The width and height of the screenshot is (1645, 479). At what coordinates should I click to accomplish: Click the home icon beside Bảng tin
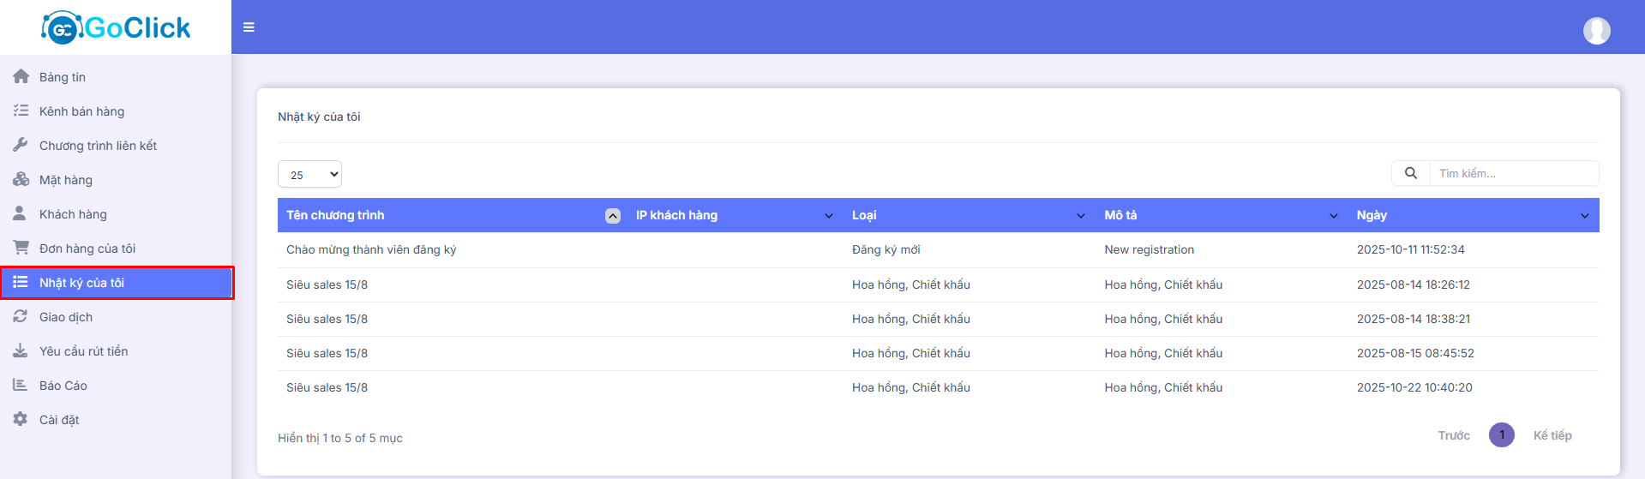21,77
